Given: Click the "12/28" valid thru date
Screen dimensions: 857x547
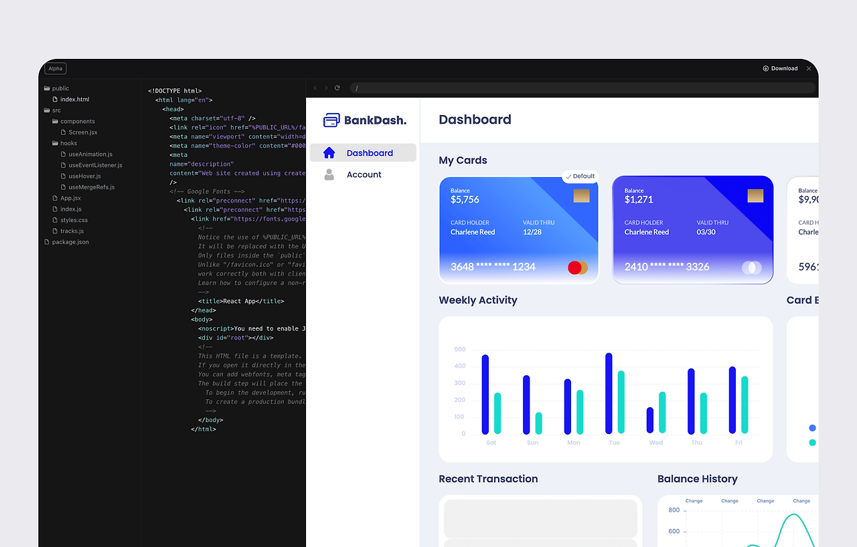Looking at the screenshot, I should [x=532, y=232].
